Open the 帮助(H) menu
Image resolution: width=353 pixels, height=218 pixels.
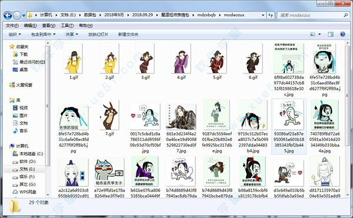pos(86,26)
